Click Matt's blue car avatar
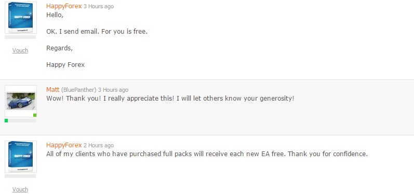Viewport: 414px width, 194px height. tap(21, 101)
